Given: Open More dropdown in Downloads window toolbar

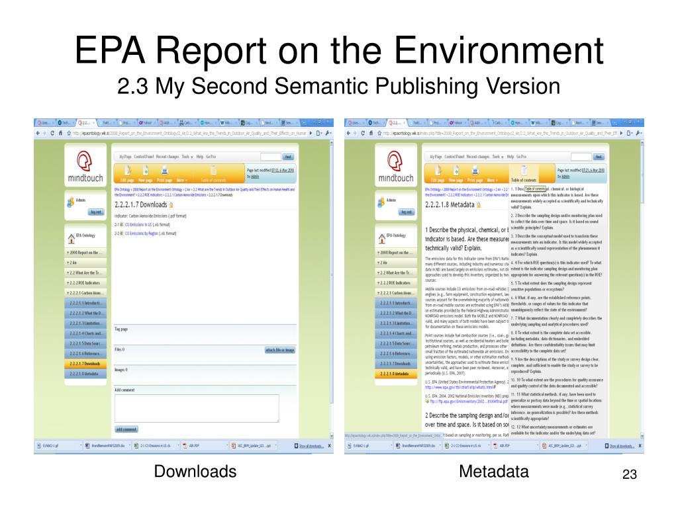Looking at the screenshot, I should (181, 180).
